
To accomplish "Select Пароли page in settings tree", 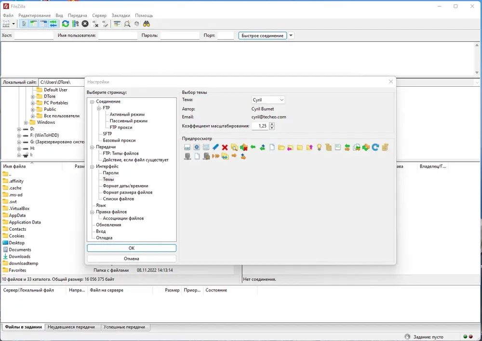I will 111,173.
